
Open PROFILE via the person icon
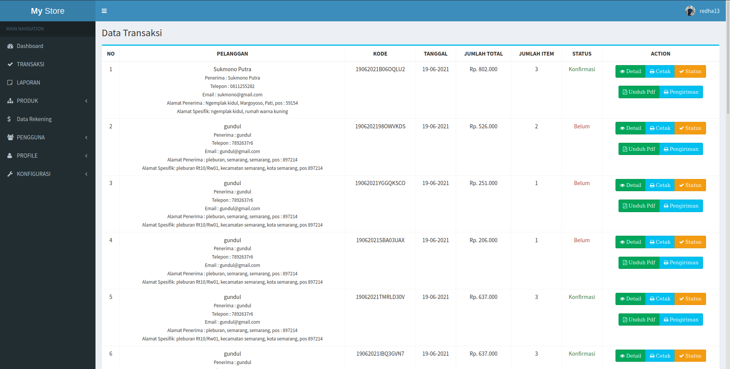9,155
